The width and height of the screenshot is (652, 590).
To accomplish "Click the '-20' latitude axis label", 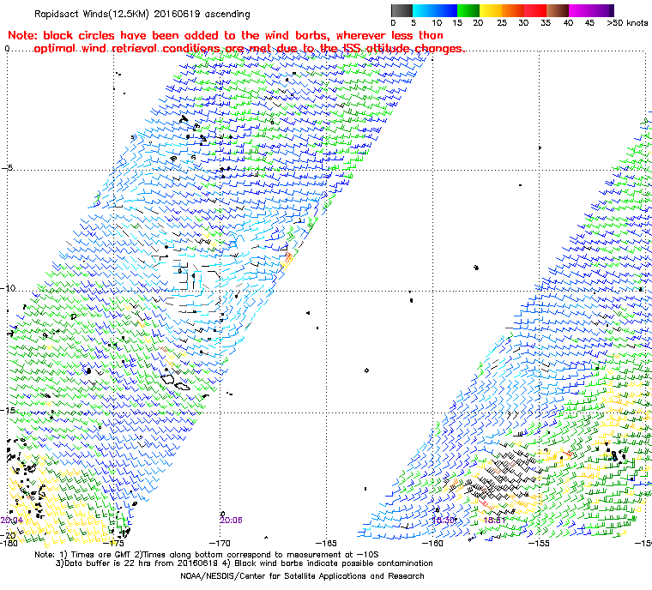I will click(x=9, y=535).
